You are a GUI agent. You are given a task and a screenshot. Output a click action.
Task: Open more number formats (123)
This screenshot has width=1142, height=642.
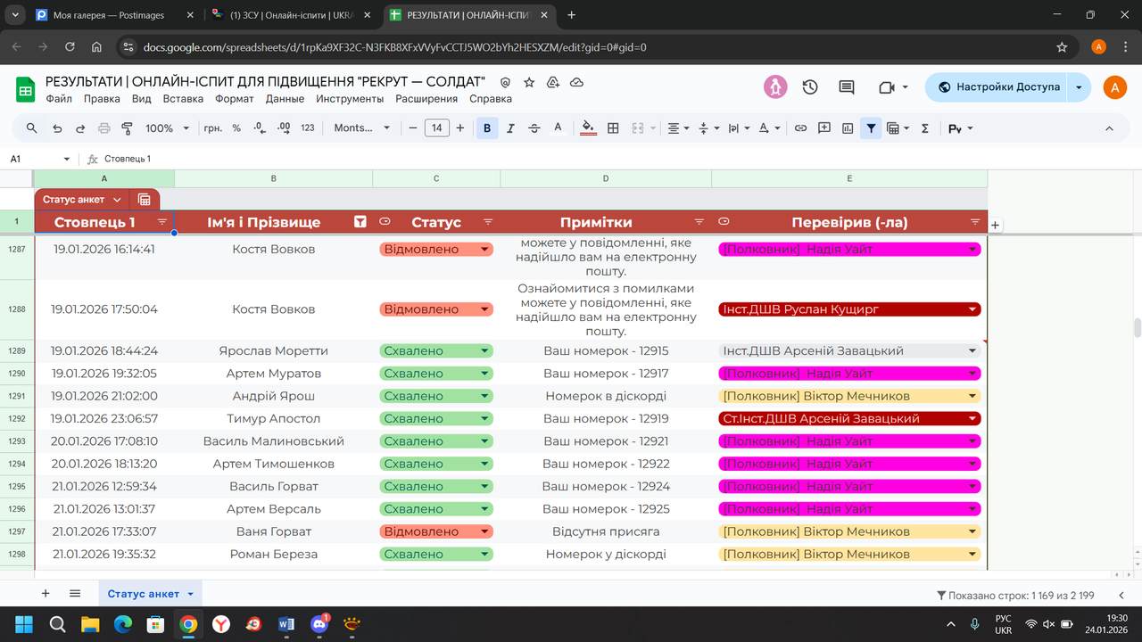point(308,128)
